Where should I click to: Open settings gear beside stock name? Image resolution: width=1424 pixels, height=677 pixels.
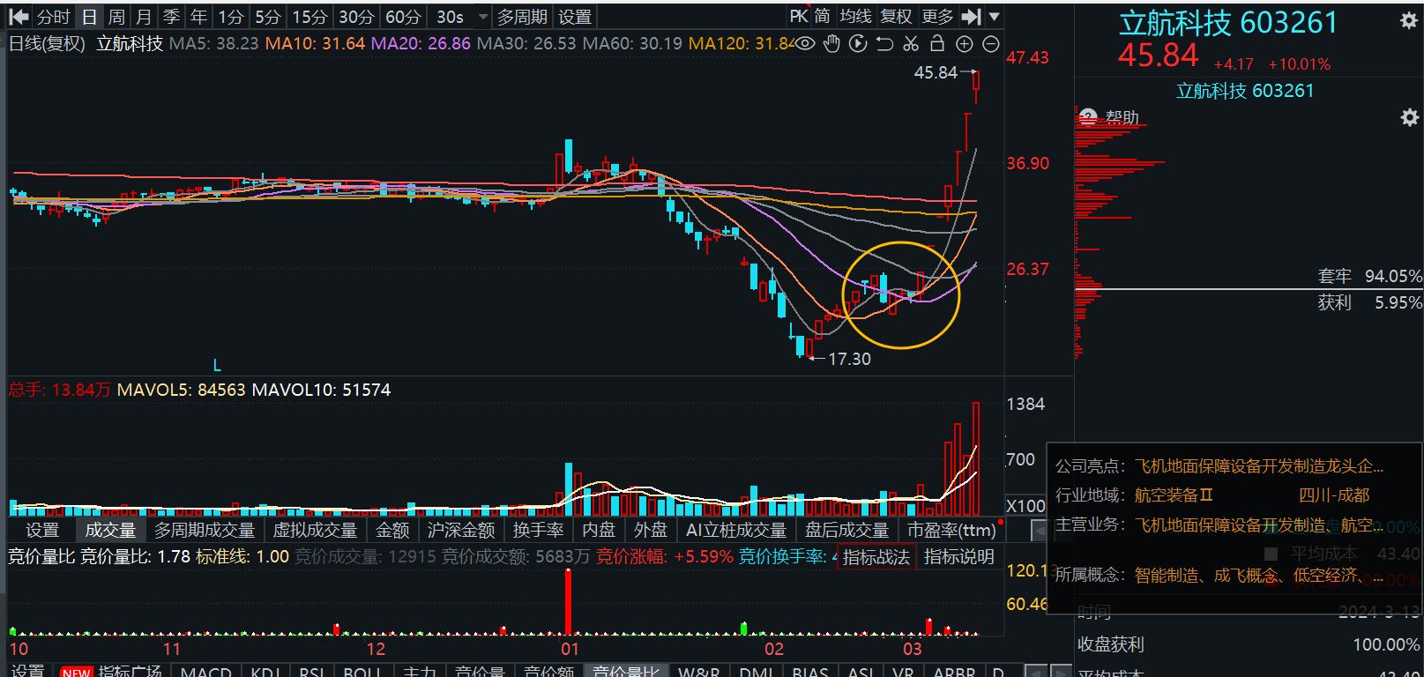[1409, 21]
